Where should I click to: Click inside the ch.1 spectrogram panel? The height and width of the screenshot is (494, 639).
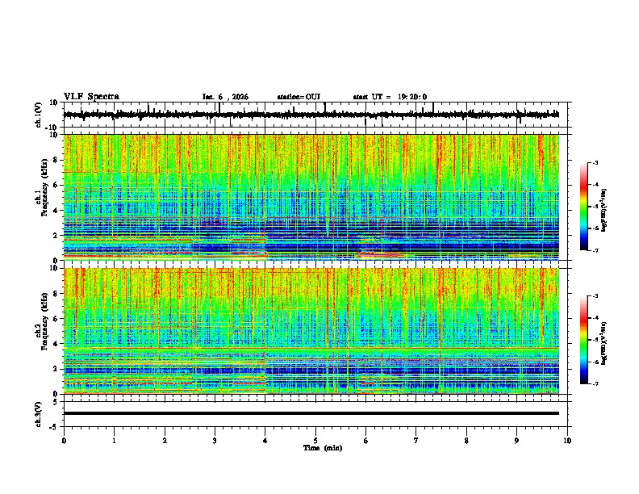coord(311,197)
